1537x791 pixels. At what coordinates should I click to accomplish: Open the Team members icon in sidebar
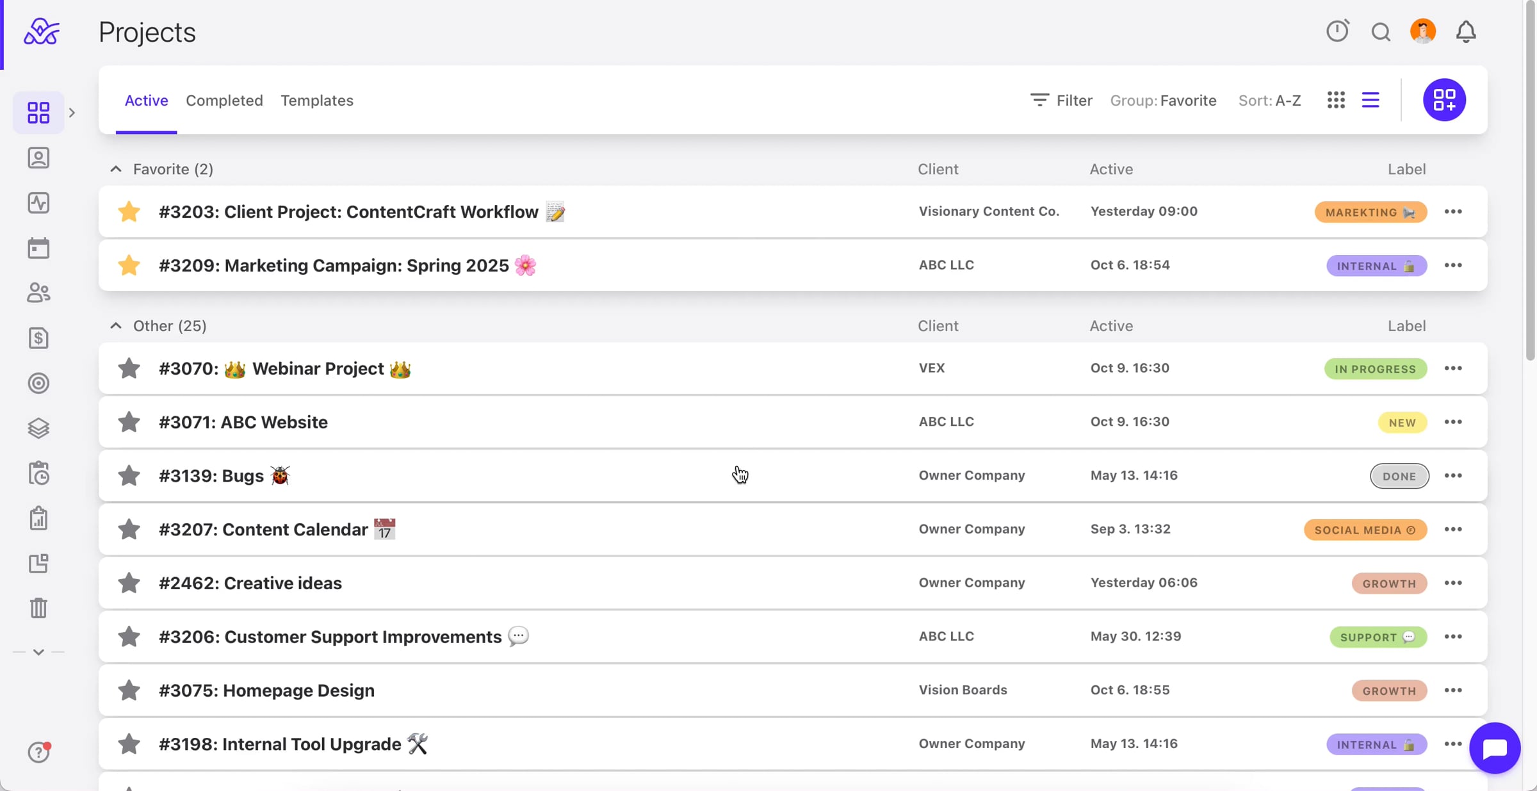point(38,293)
